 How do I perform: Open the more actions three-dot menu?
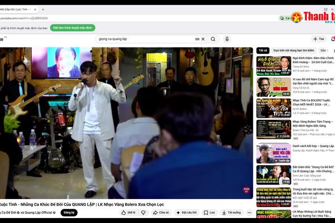coord(250,212)
